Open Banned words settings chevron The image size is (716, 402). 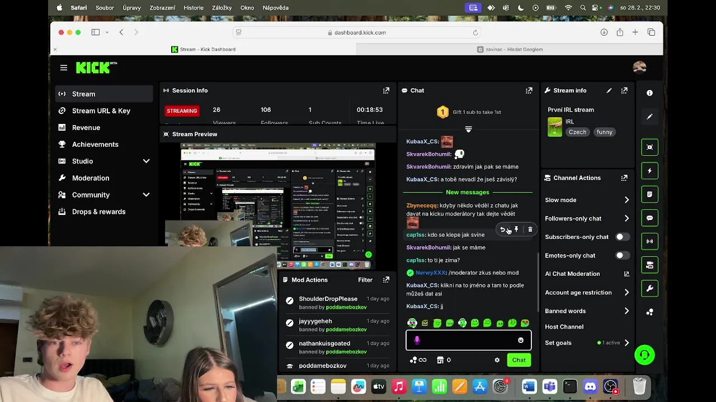pyautogui.click(x=626, y=311)
